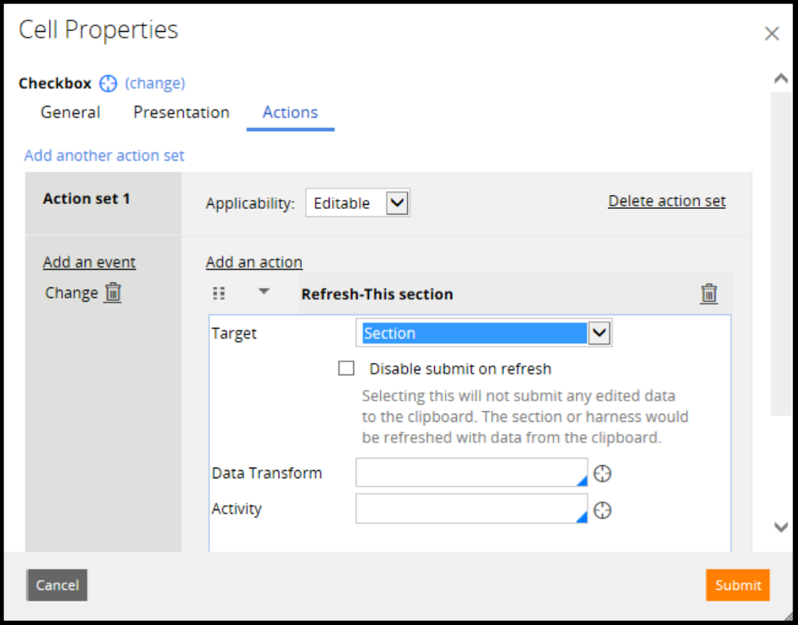Viewport: 798px width, 625px height.
Task: Delete the Change event with trash icon
Action: [113, 292]
